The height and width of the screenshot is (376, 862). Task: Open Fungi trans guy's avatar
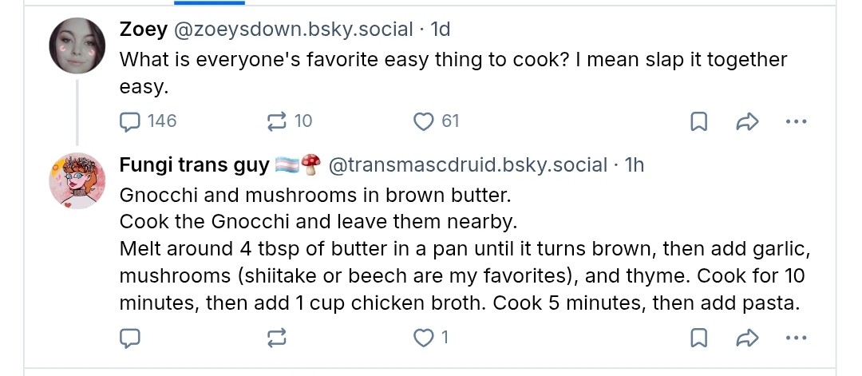point(77,181)
